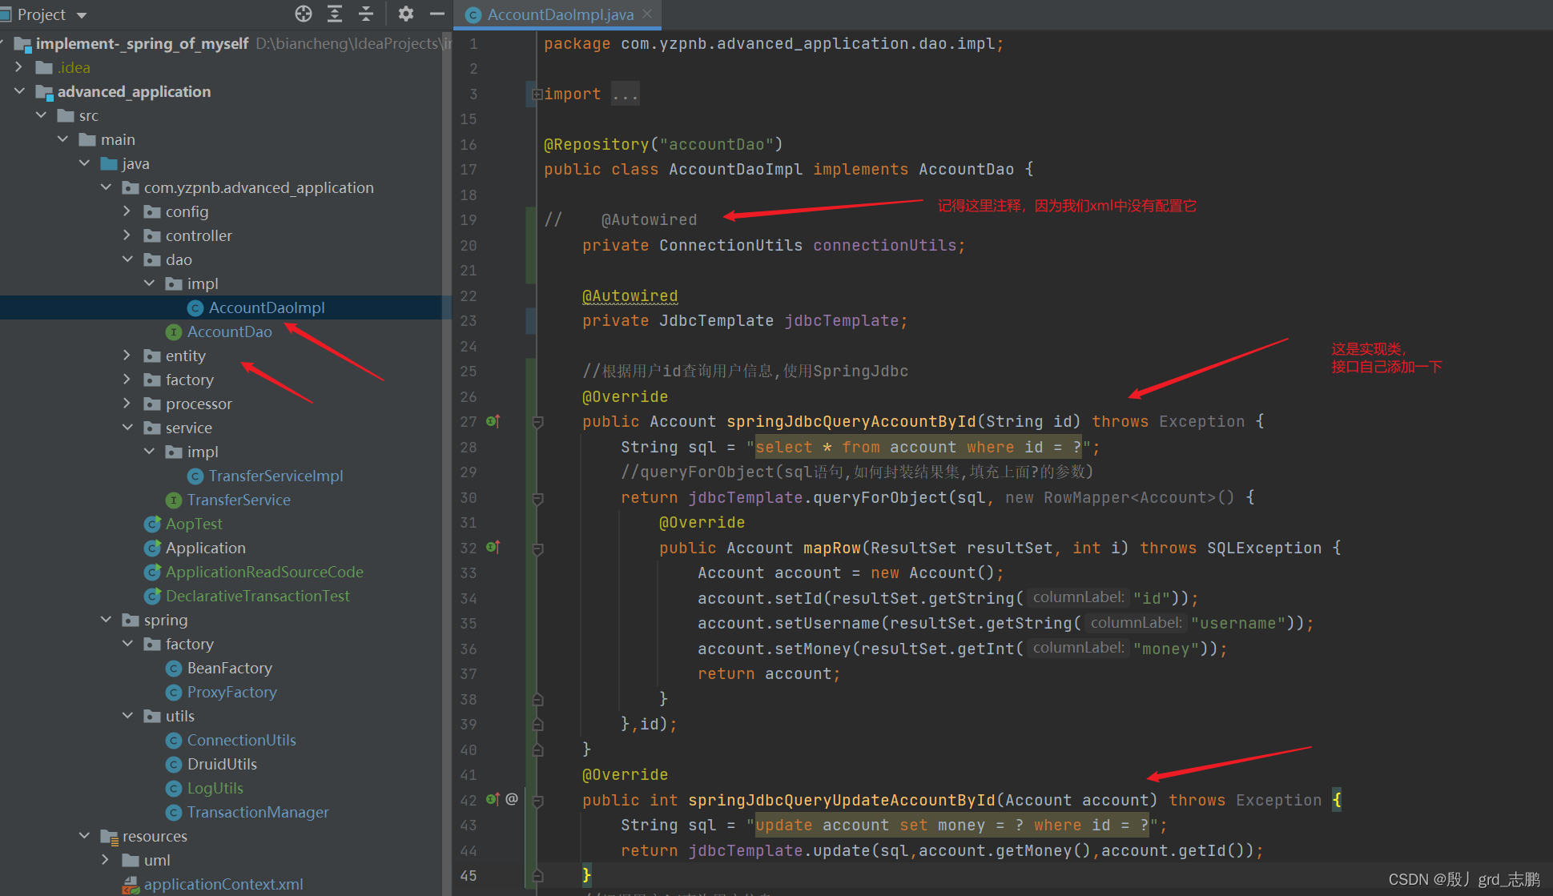Click the implements gutter icon on line 32
The height and width of the screenshot is (896, 1553).
coord(493,548)
